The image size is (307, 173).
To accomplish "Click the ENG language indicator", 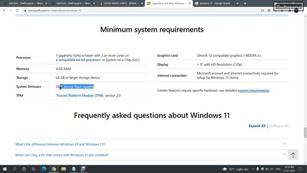I will click(x=278, y=169).
